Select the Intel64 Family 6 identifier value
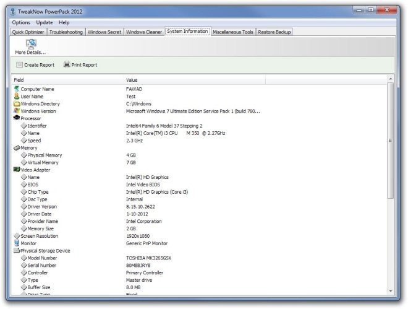 coord(164,126)
